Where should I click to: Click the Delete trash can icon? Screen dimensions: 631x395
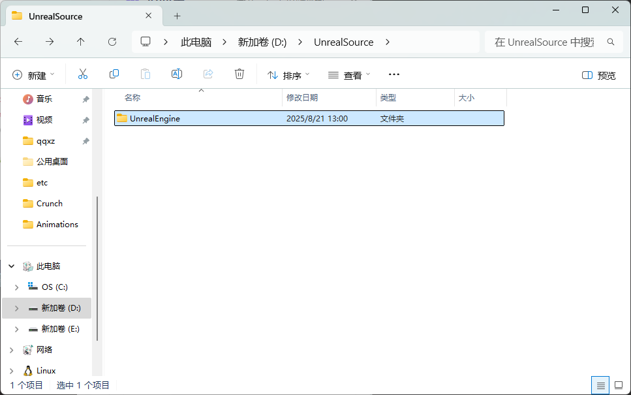click(x=239, y=75)
